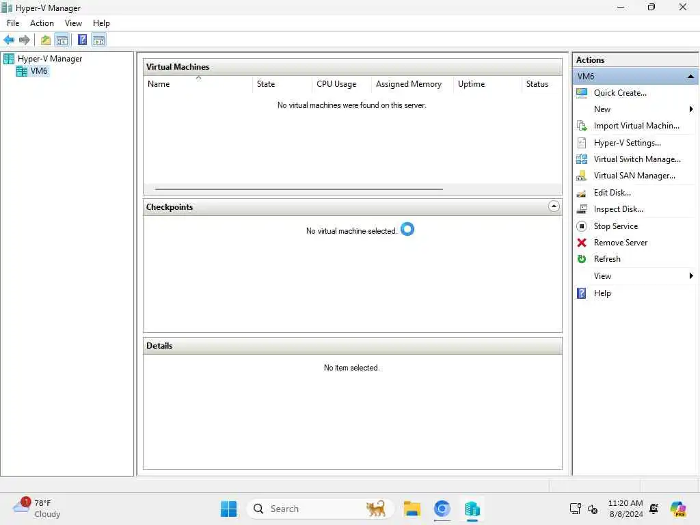Click the Stop Service icon
The width and height of the screenshot is (700, 525).
coord(582,226)
